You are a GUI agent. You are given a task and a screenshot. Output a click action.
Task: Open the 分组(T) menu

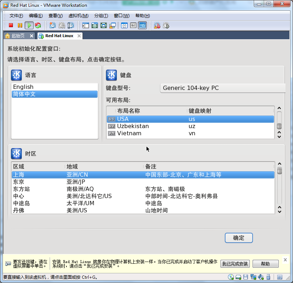tap(101, 16)
